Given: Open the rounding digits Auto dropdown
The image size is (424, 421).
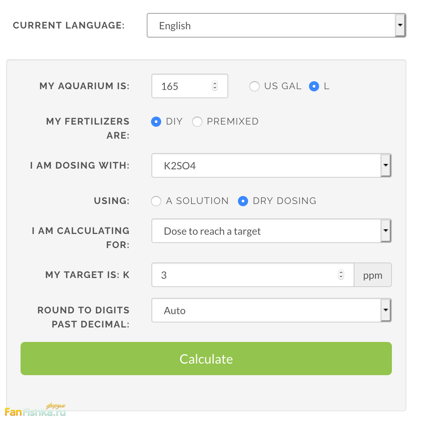Looking at the screenshot, I should [x=271, y=311].
